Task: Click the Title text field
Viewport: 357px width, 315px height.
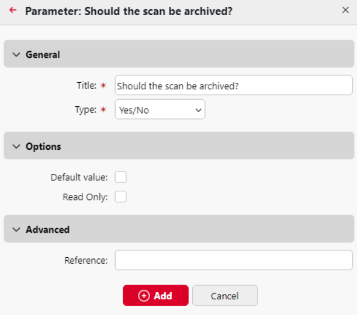Action: (x=234, y=85)
